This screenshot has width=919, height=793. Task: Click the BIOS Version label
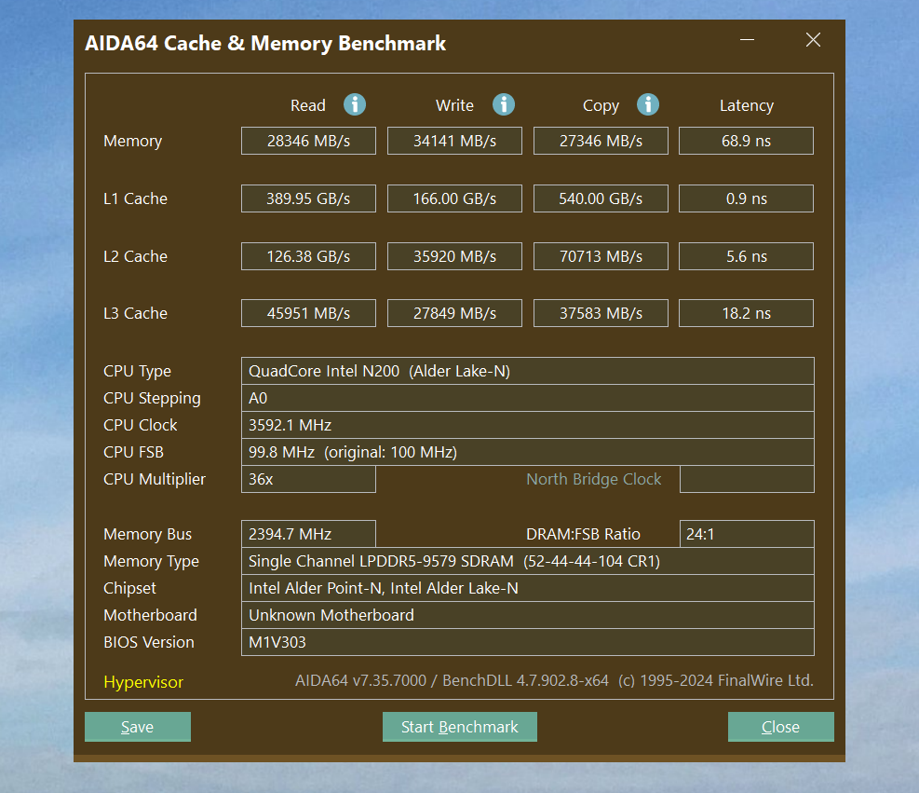pos(149,642)
